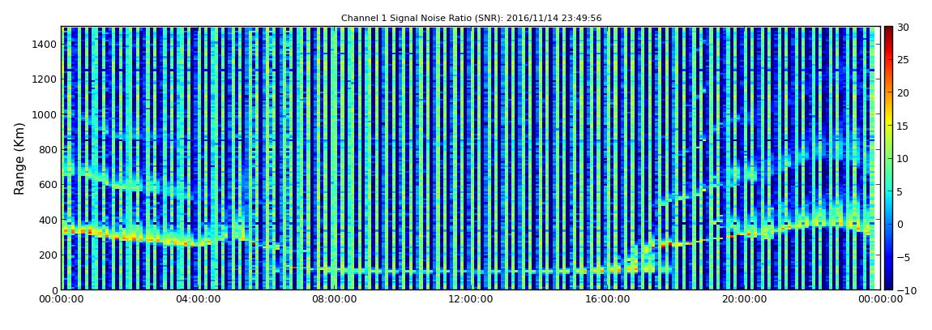This screenshot has height=330, width=932.
Task: Click the 12:00:00 time axis label
Action: point(470,300)
